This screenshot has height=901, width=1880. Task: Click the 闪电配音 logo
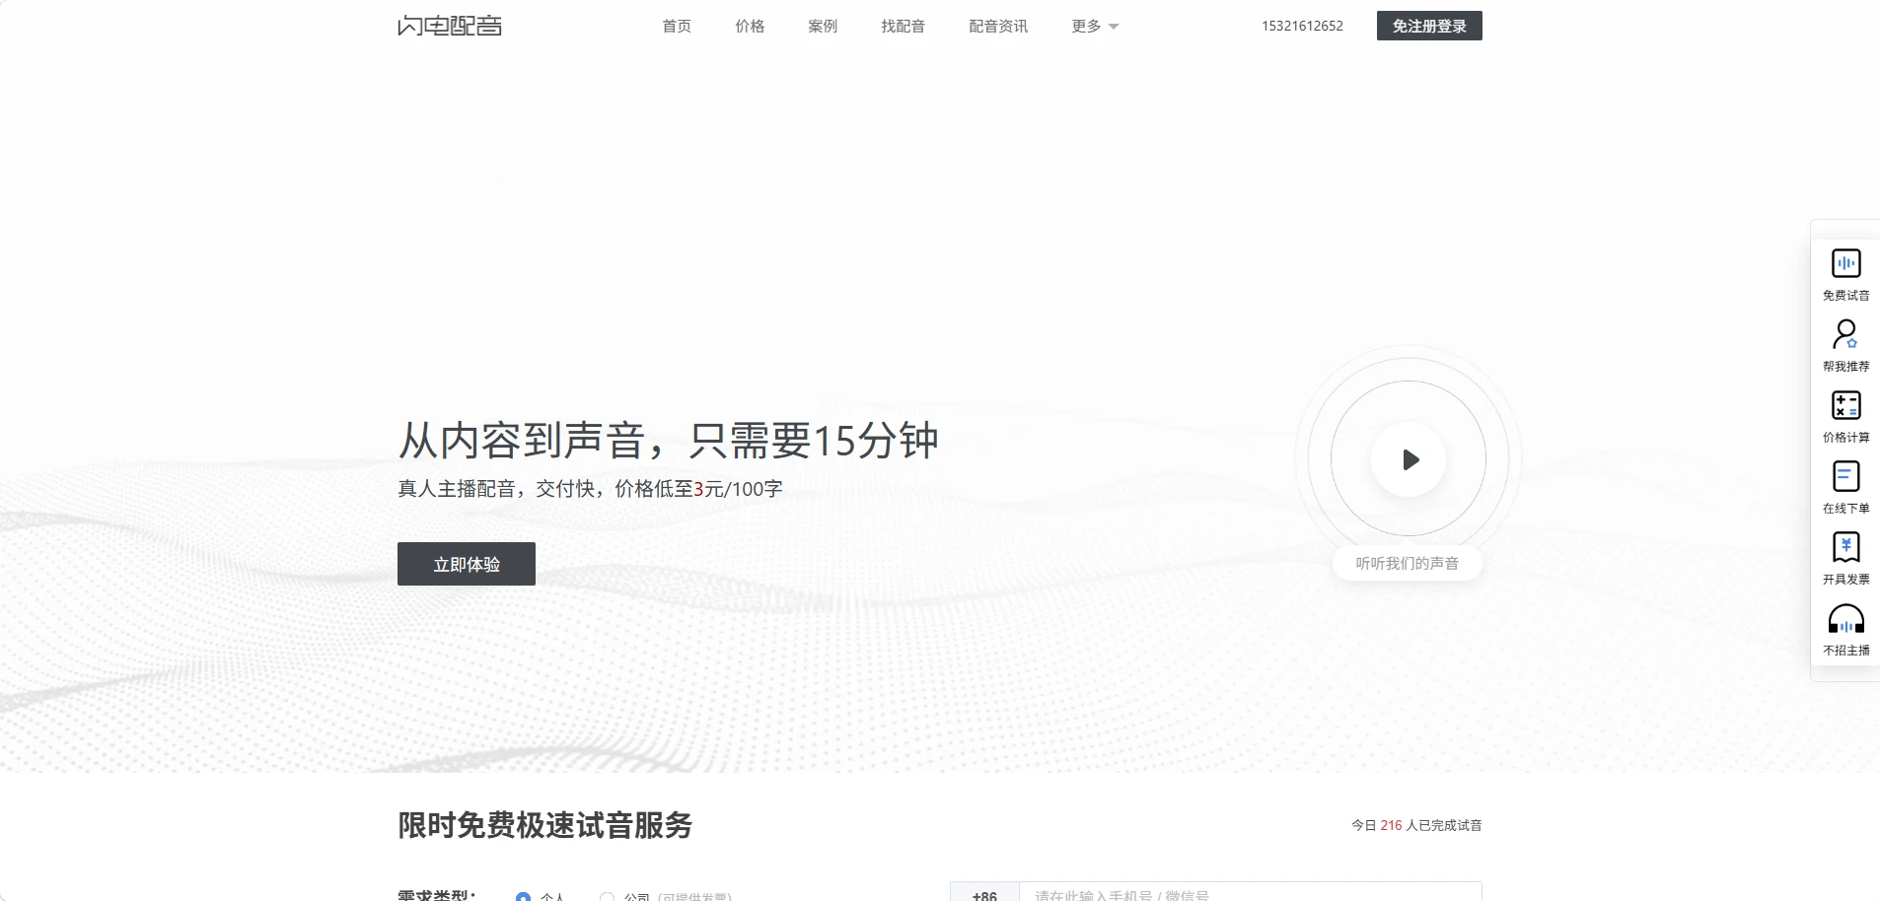pyautogui.click(x=450, y=26)
